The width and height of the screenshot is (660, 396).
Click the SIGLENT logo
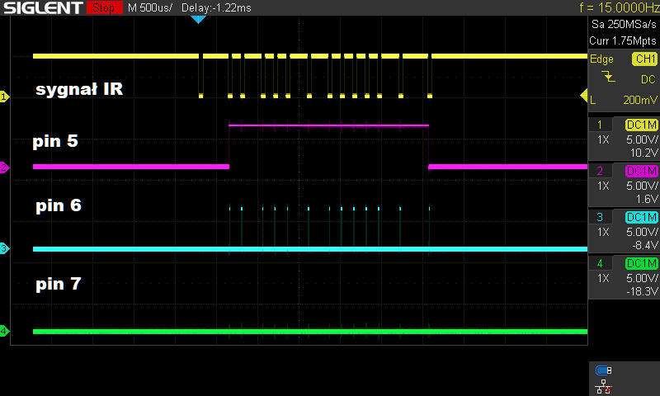(43, 7)
